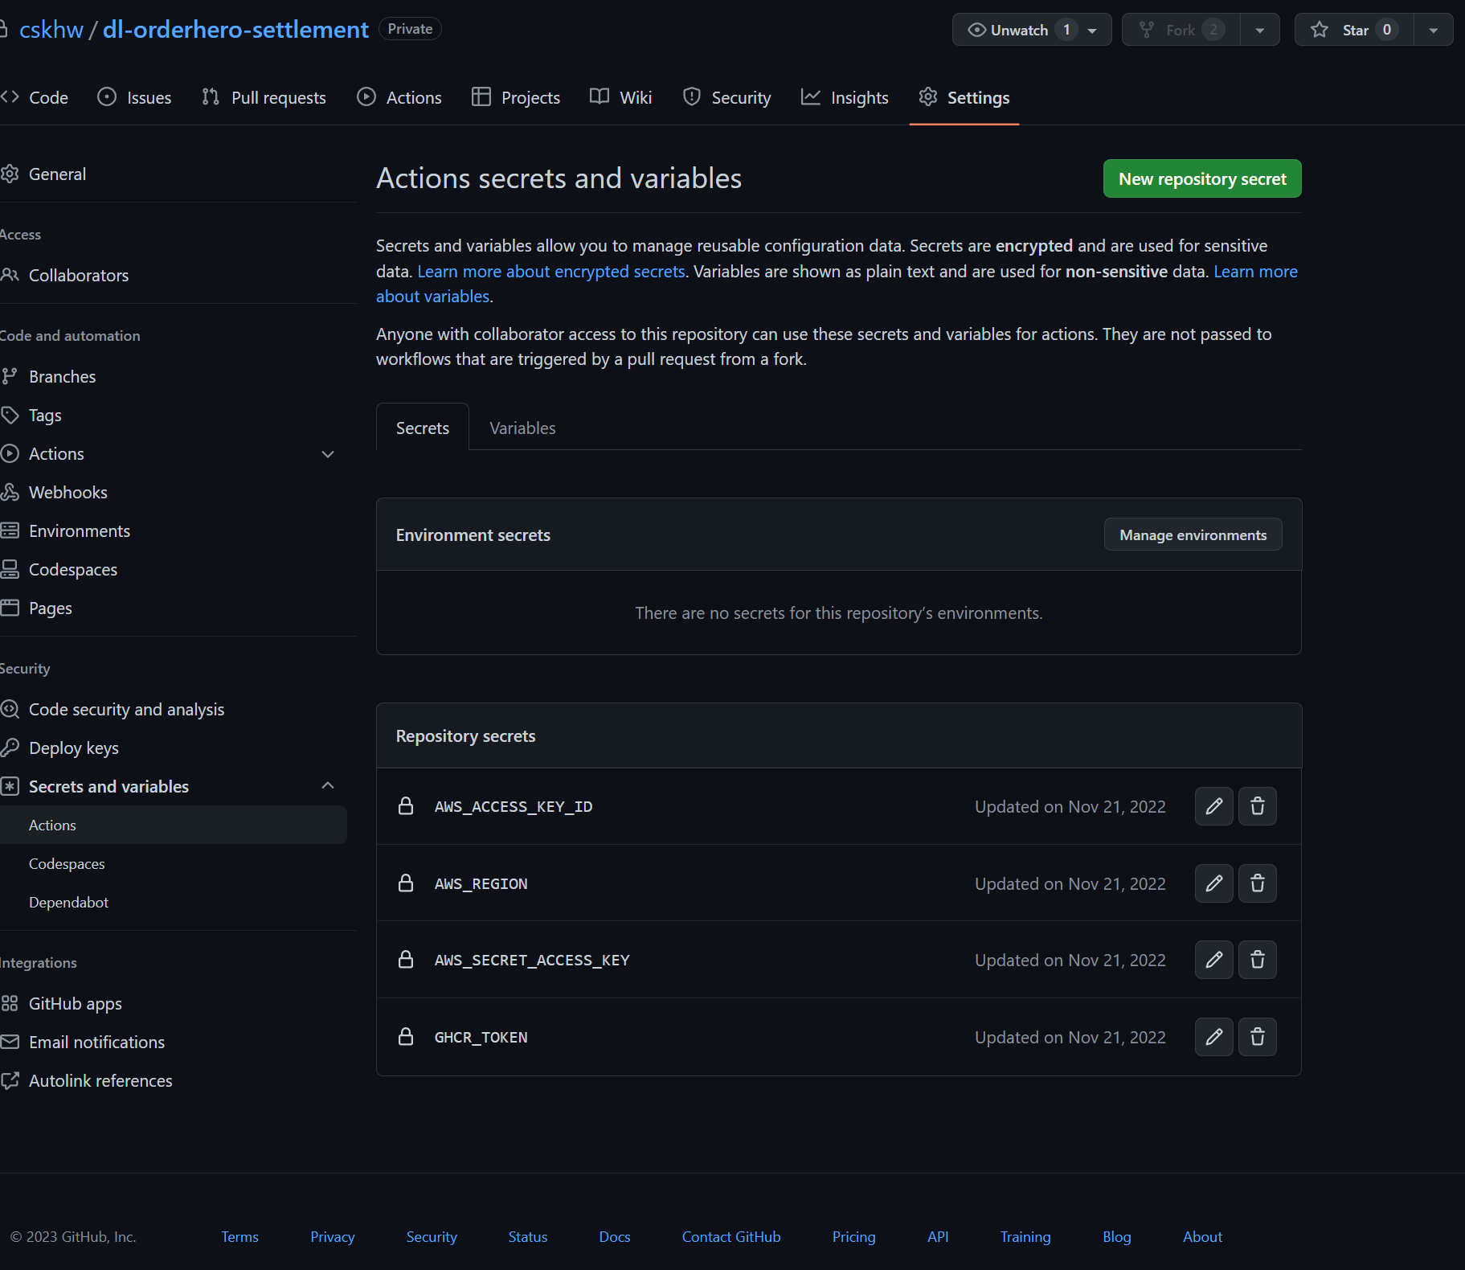The width and height of the screenshot is (1465, 1270).
Task: Open Branches settings in sidebar
Action: pos(63,376)
